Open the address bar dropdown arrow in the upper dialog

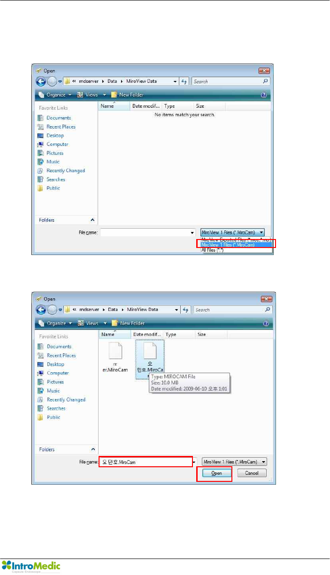coord(175,81)
